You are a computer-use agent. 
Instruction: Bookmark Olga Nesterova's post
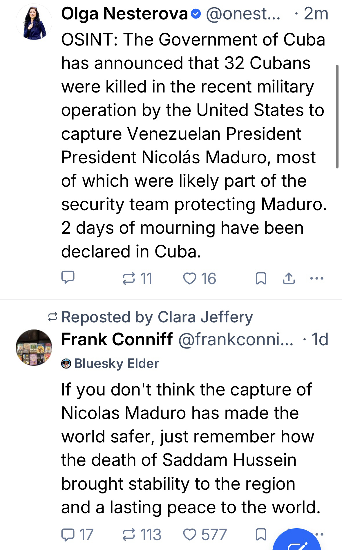pos(261,279)
